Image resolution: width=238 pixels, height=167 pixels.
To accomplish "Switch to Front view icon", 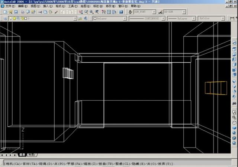I will pyautogui.click(x=234, y=70).
